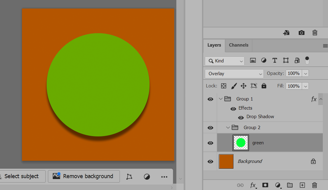
Task: Create a new group folder icon
Action: click(290, 185)
